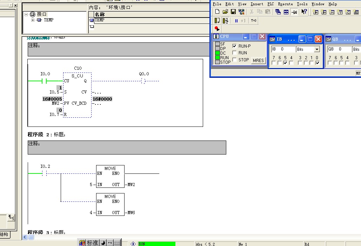361x246 pixels.
Task: Collapse the 接口 tree root
Action: point(27,14)
